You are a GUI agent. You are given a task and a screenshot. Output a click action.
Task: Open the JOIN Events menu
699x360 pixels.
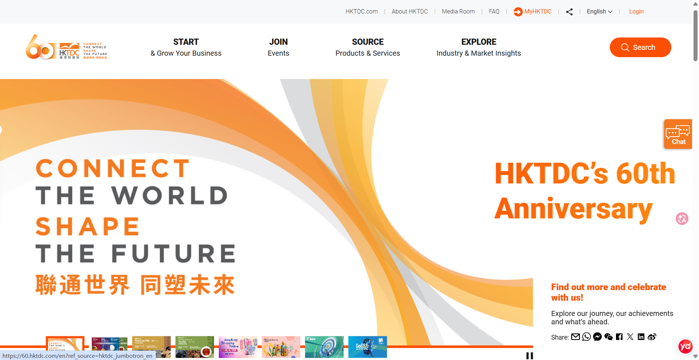tap(279, 47)
